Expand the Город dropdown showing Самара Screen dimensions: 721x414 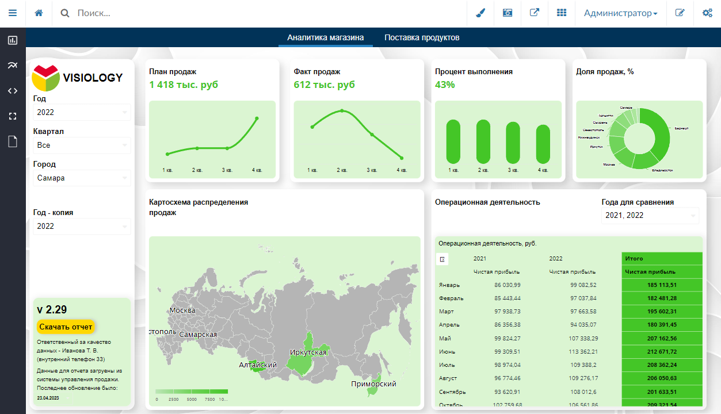click(82, 178)
